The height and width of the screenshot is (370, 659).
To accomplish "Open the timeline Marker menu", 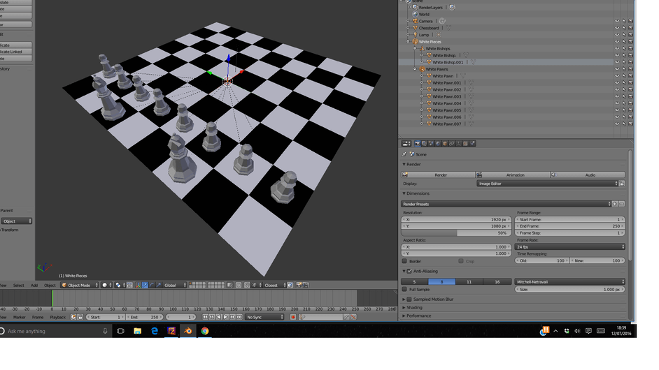I will click(x=19, y=317).
